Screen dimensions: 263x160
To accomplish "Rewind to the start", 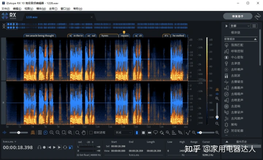I will (x=49, y=147).
